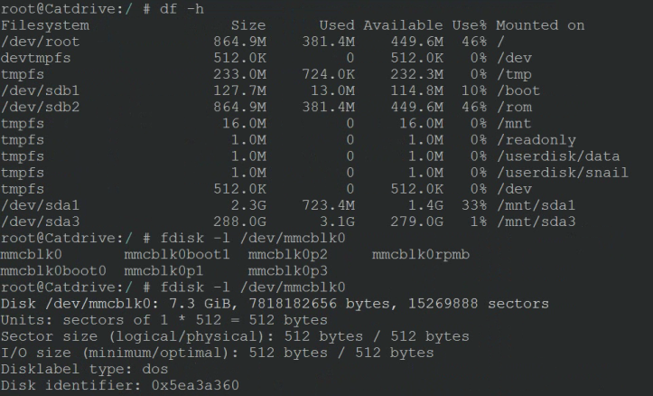
Task: Select the /userdisk/snail mount path
Action: (562, 173)
